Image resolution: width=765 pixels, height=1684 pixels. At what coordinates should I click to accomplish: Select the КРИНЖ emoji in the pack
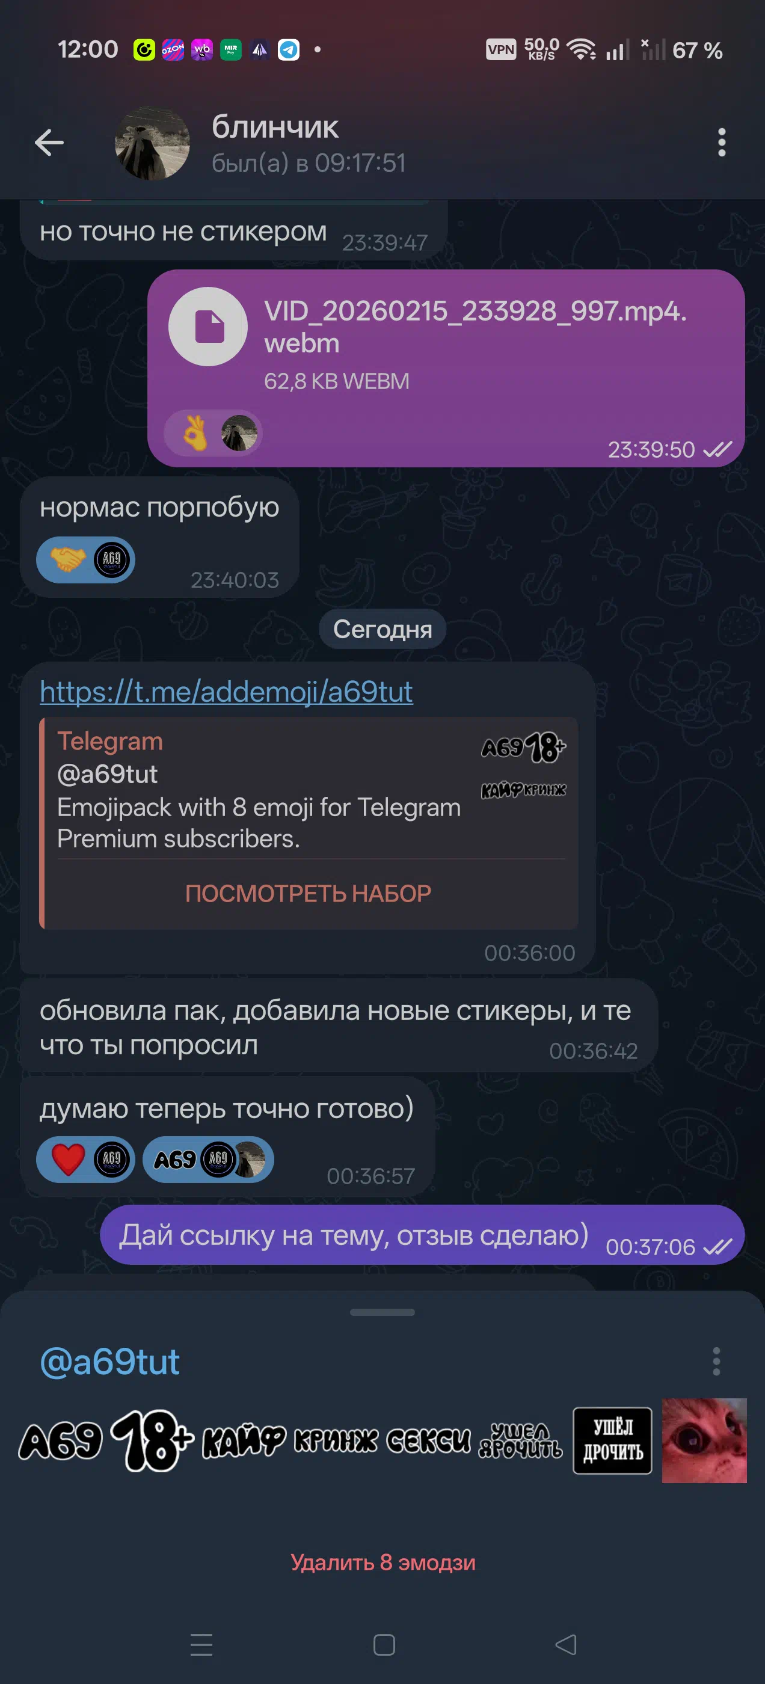coord(336,1441)
